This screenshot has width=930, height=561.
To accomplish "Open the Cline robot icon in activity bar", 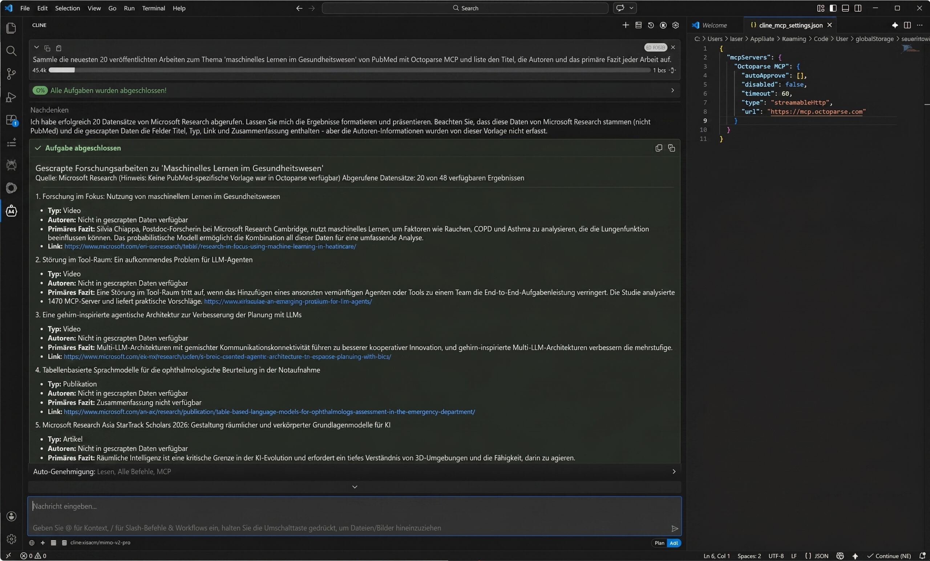I will 11,211.
